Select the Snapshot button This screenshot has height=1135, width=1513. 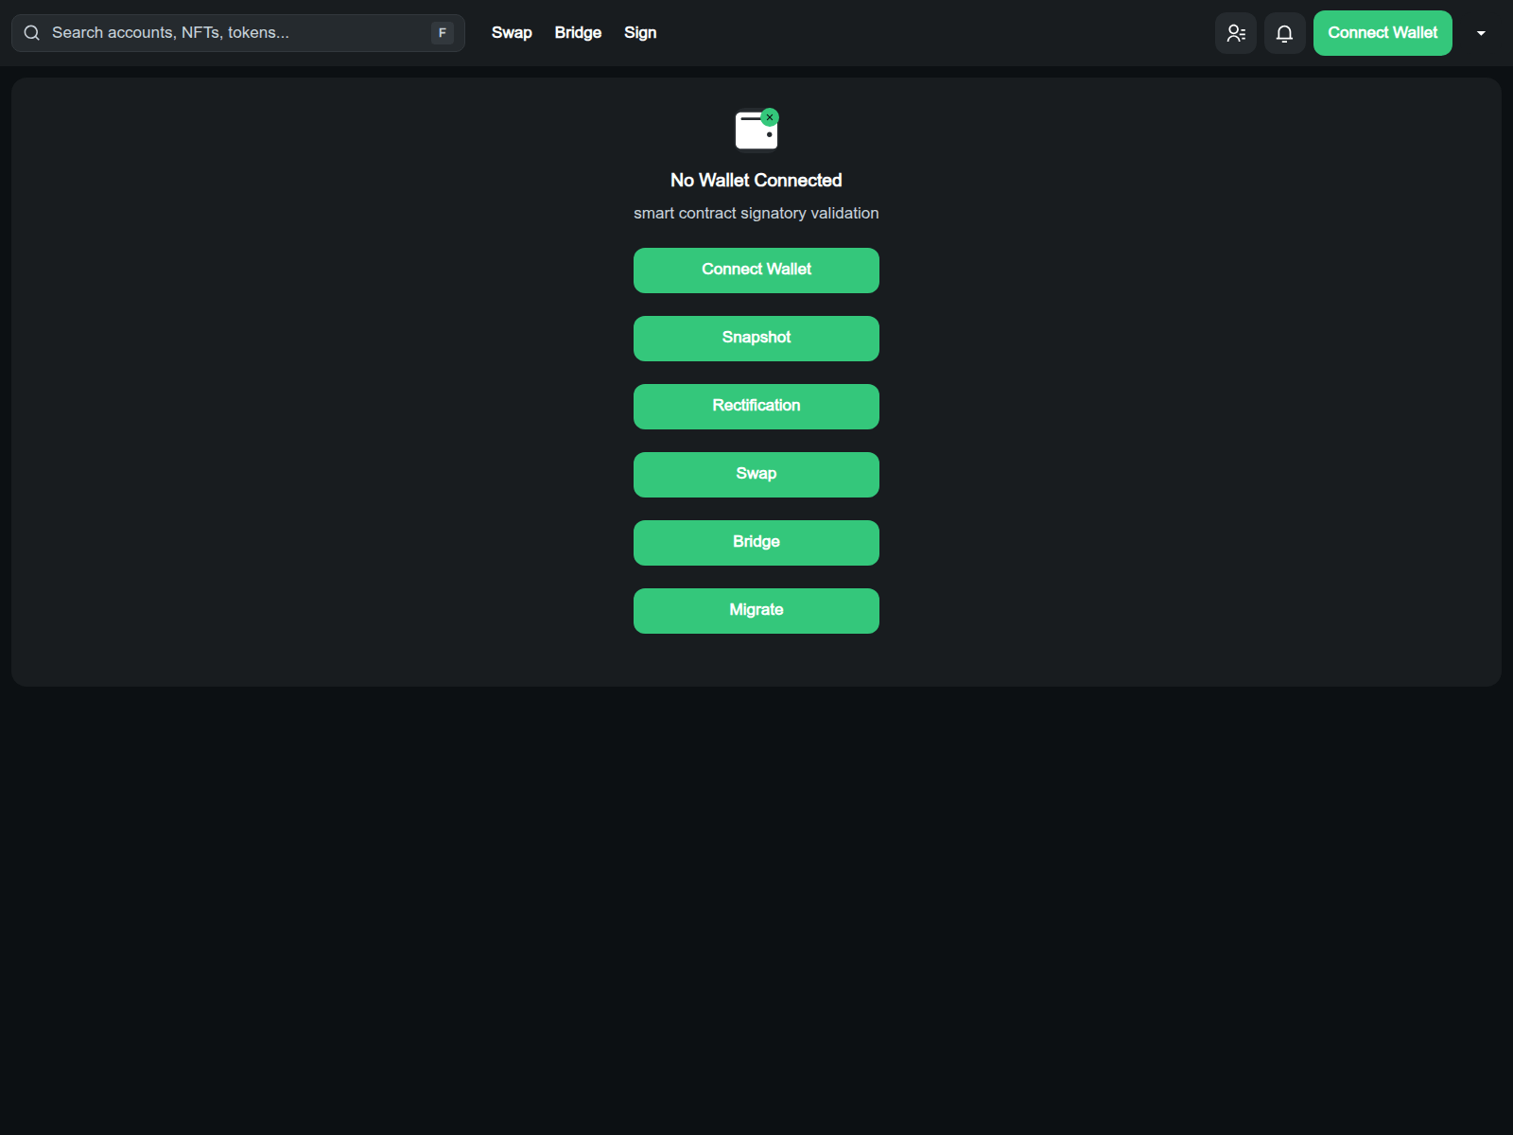coord(756,339)
